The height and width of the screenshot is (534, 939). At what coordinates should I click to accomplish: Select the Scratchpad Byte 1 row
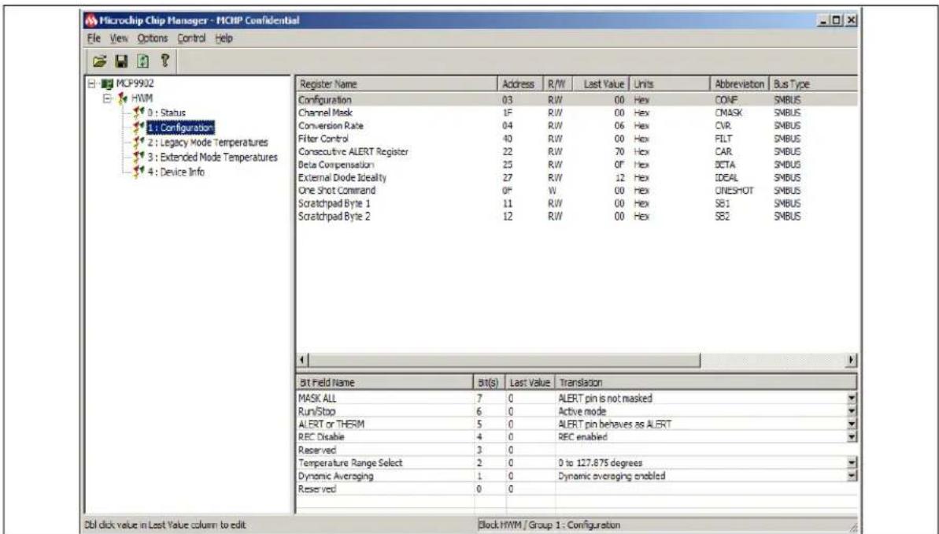[577, 204]
